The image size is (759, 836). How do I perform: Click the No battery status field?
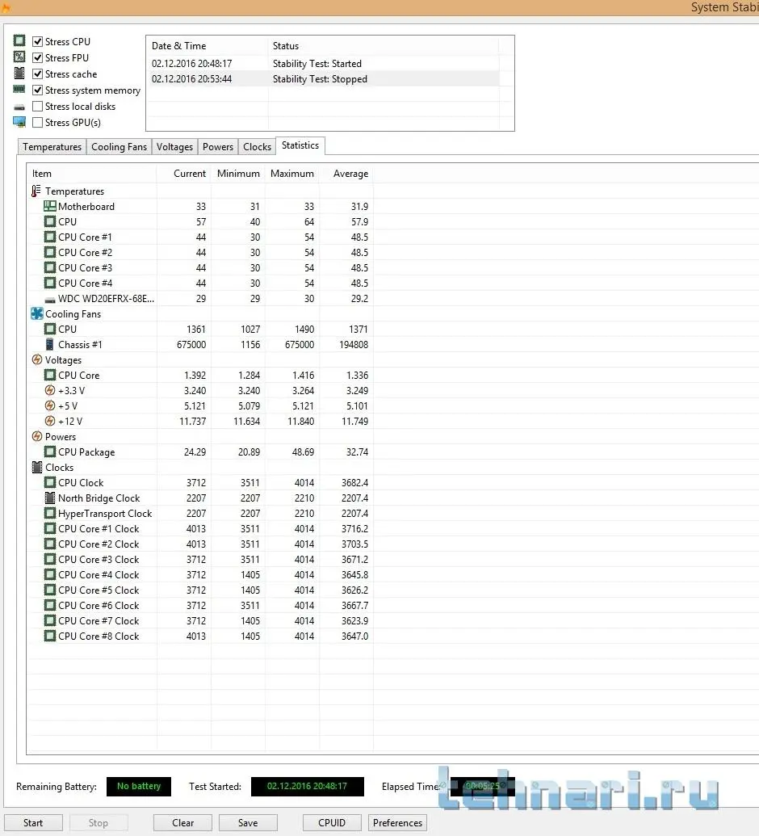point(139,787)
